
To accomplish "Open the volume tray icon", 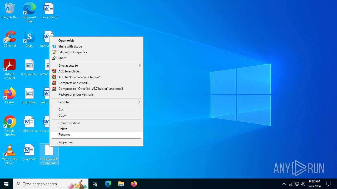I will [x=303, y=184].
